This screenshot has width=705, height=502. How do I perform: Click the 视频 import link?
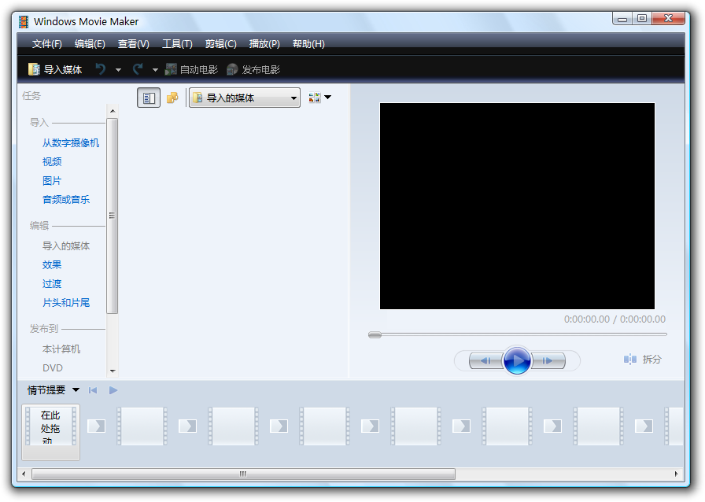pos(52,162)
